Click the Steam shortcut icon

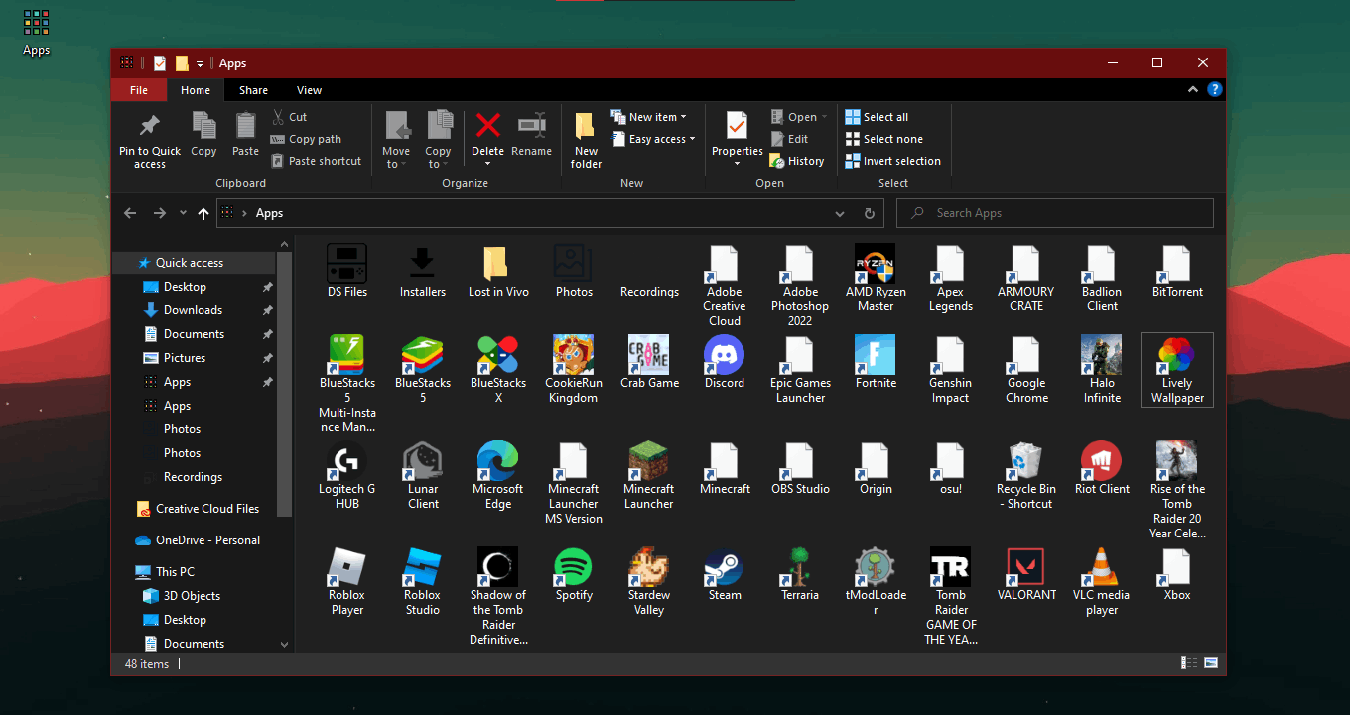point(724,568)
